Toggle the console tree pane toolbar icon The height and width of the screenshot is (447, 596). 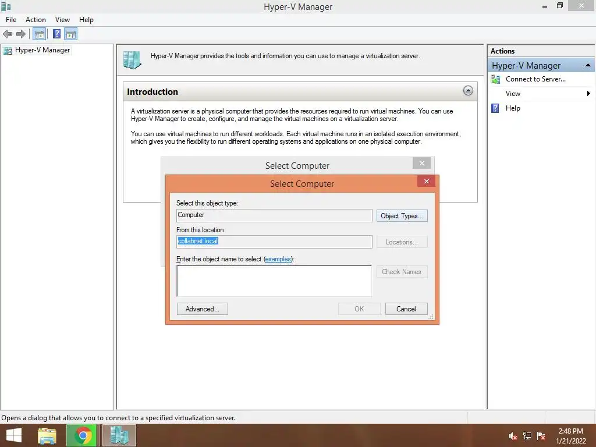40,34
